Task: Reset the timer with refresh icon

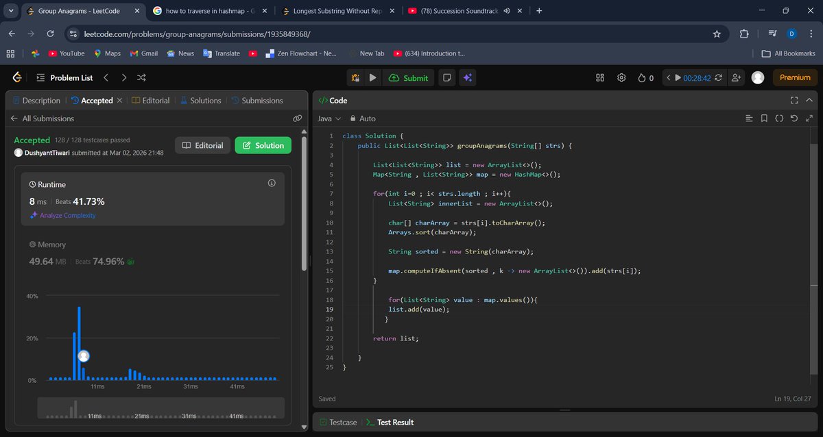Action: tap(719, 77)
